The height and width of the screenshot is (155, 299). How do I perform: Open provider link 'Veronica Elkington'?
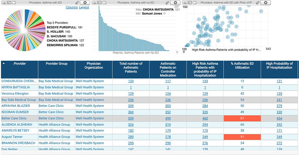click(15, 93)
